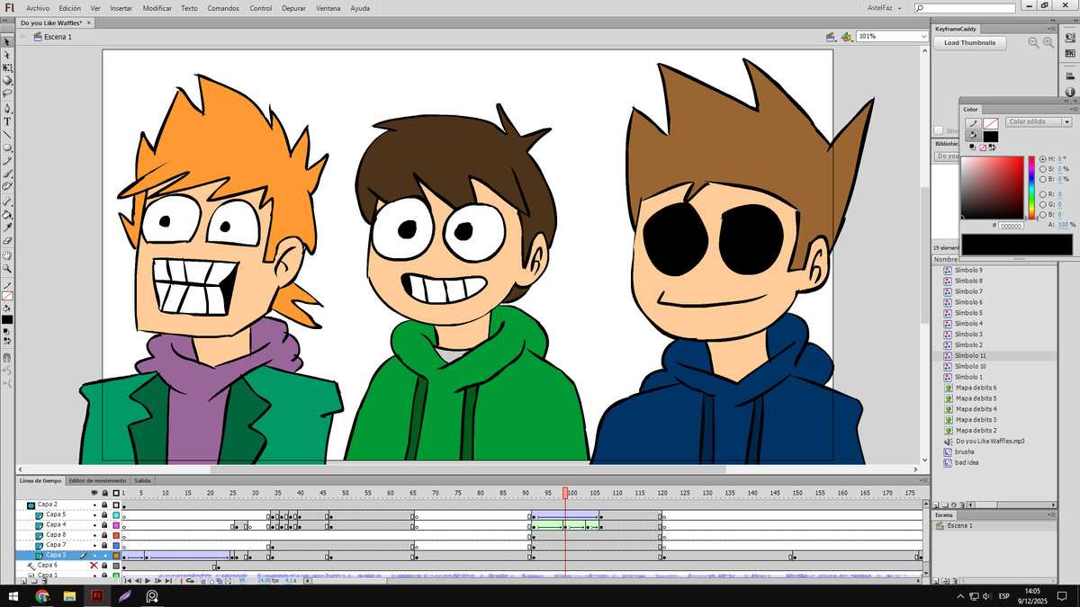
Task: Open the Ventana menu
Action: pos(328,7)
